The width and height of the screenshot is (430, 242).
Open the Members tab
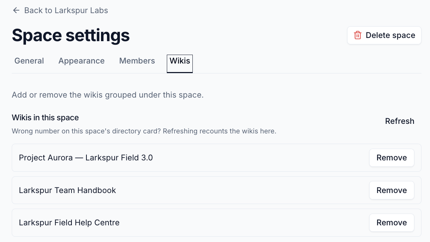pyautogui.click(x=137, y=61)
